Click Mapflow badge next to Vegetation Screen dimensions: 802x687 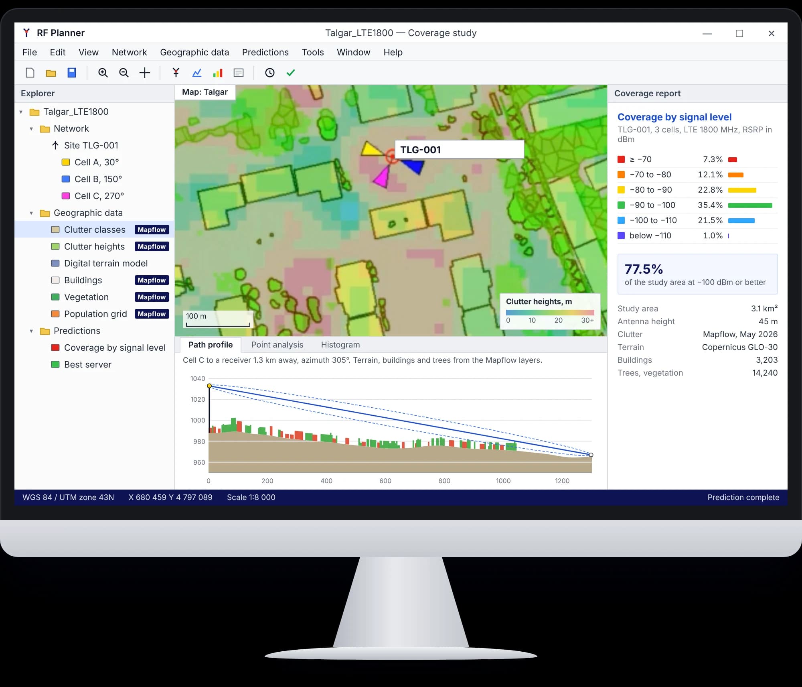click(x=152, y=297)
